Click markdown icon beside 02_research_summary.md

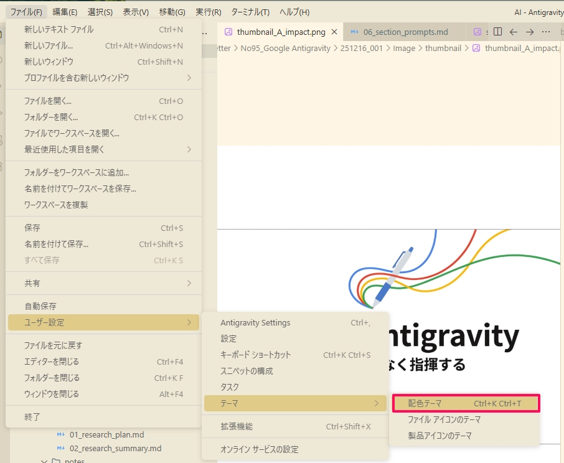[61, 449]
